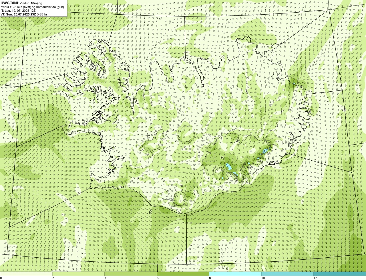Click the scale label "2" under the color bar
The width and height of the screenshot is (366, 280).
coord(53,278)
